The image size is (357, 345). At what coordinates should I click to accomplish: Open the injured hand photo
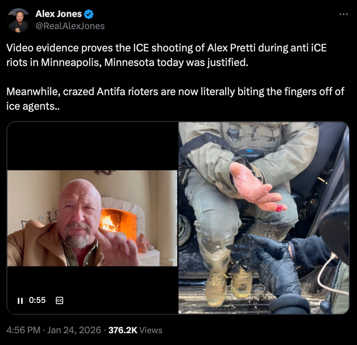(x=263, y=218)
